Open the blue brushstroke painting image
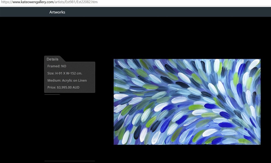The width and height of the screenshot is (271, 163). [187, 102]
